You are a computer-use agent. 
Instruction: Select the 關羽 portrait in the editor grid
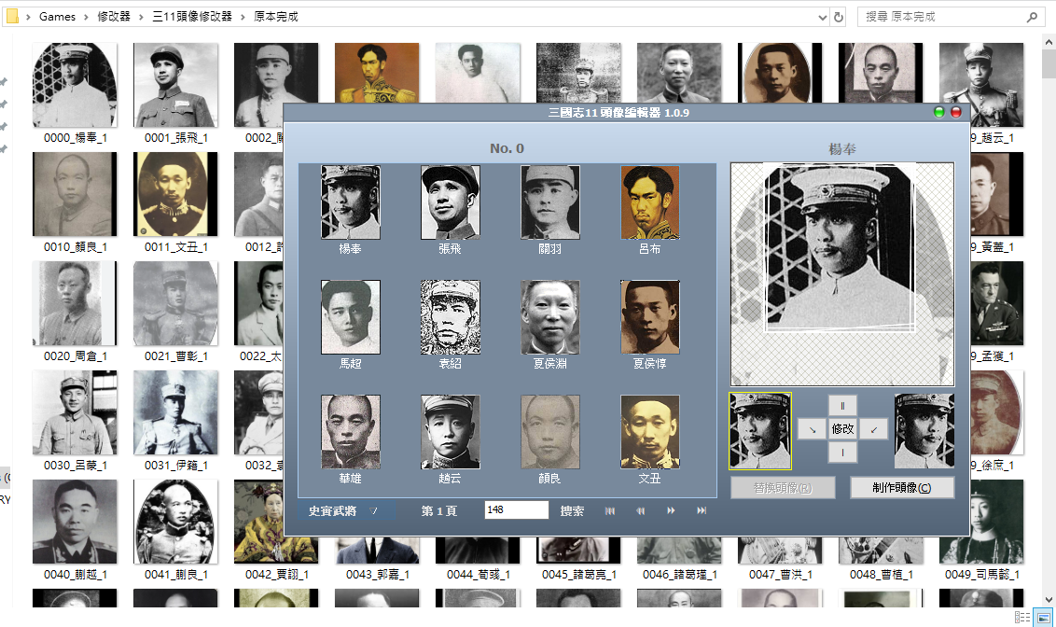[x=550, y=202]
